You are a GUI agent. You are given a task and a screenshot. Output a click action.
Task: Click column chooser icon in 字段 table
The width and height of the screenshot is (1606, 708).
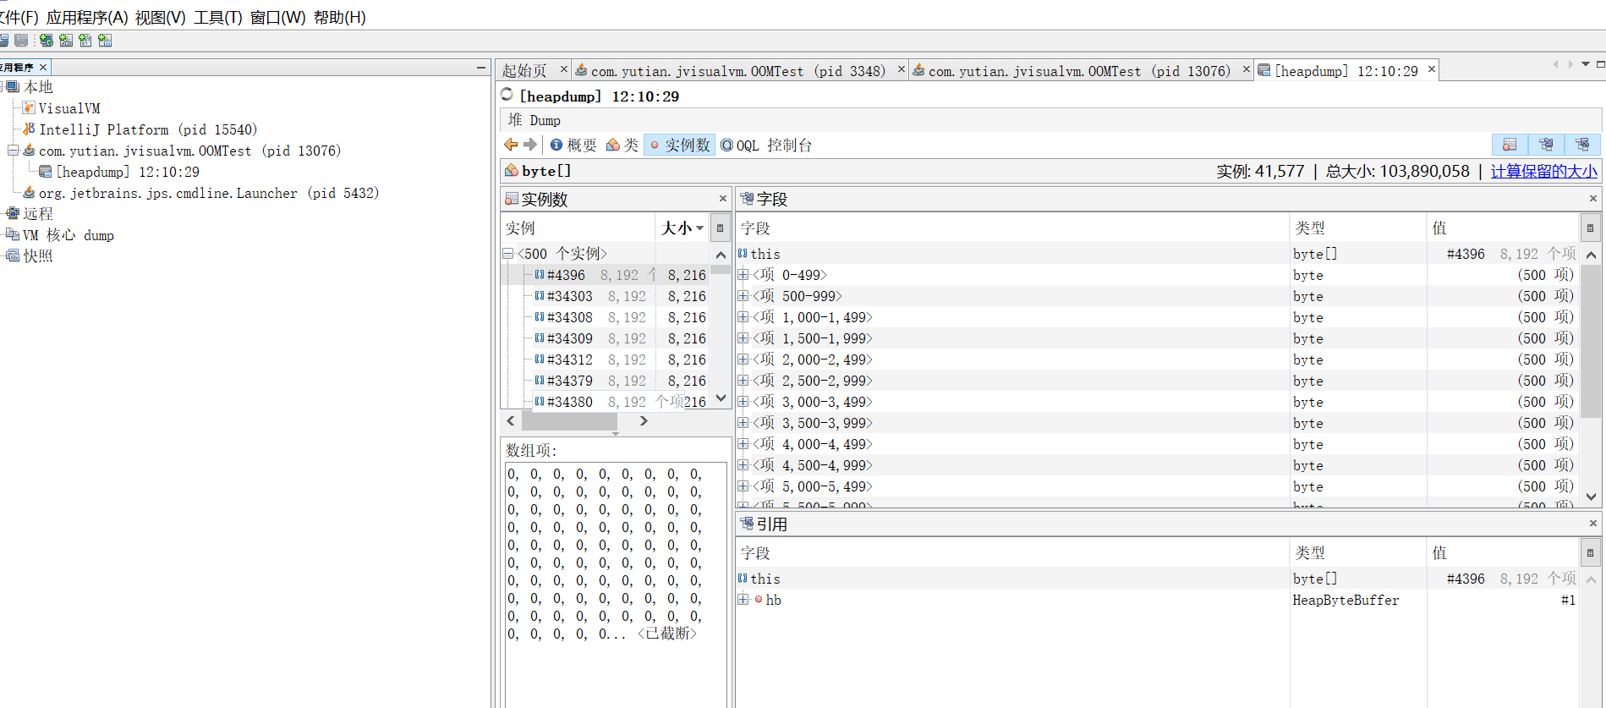1589,228
